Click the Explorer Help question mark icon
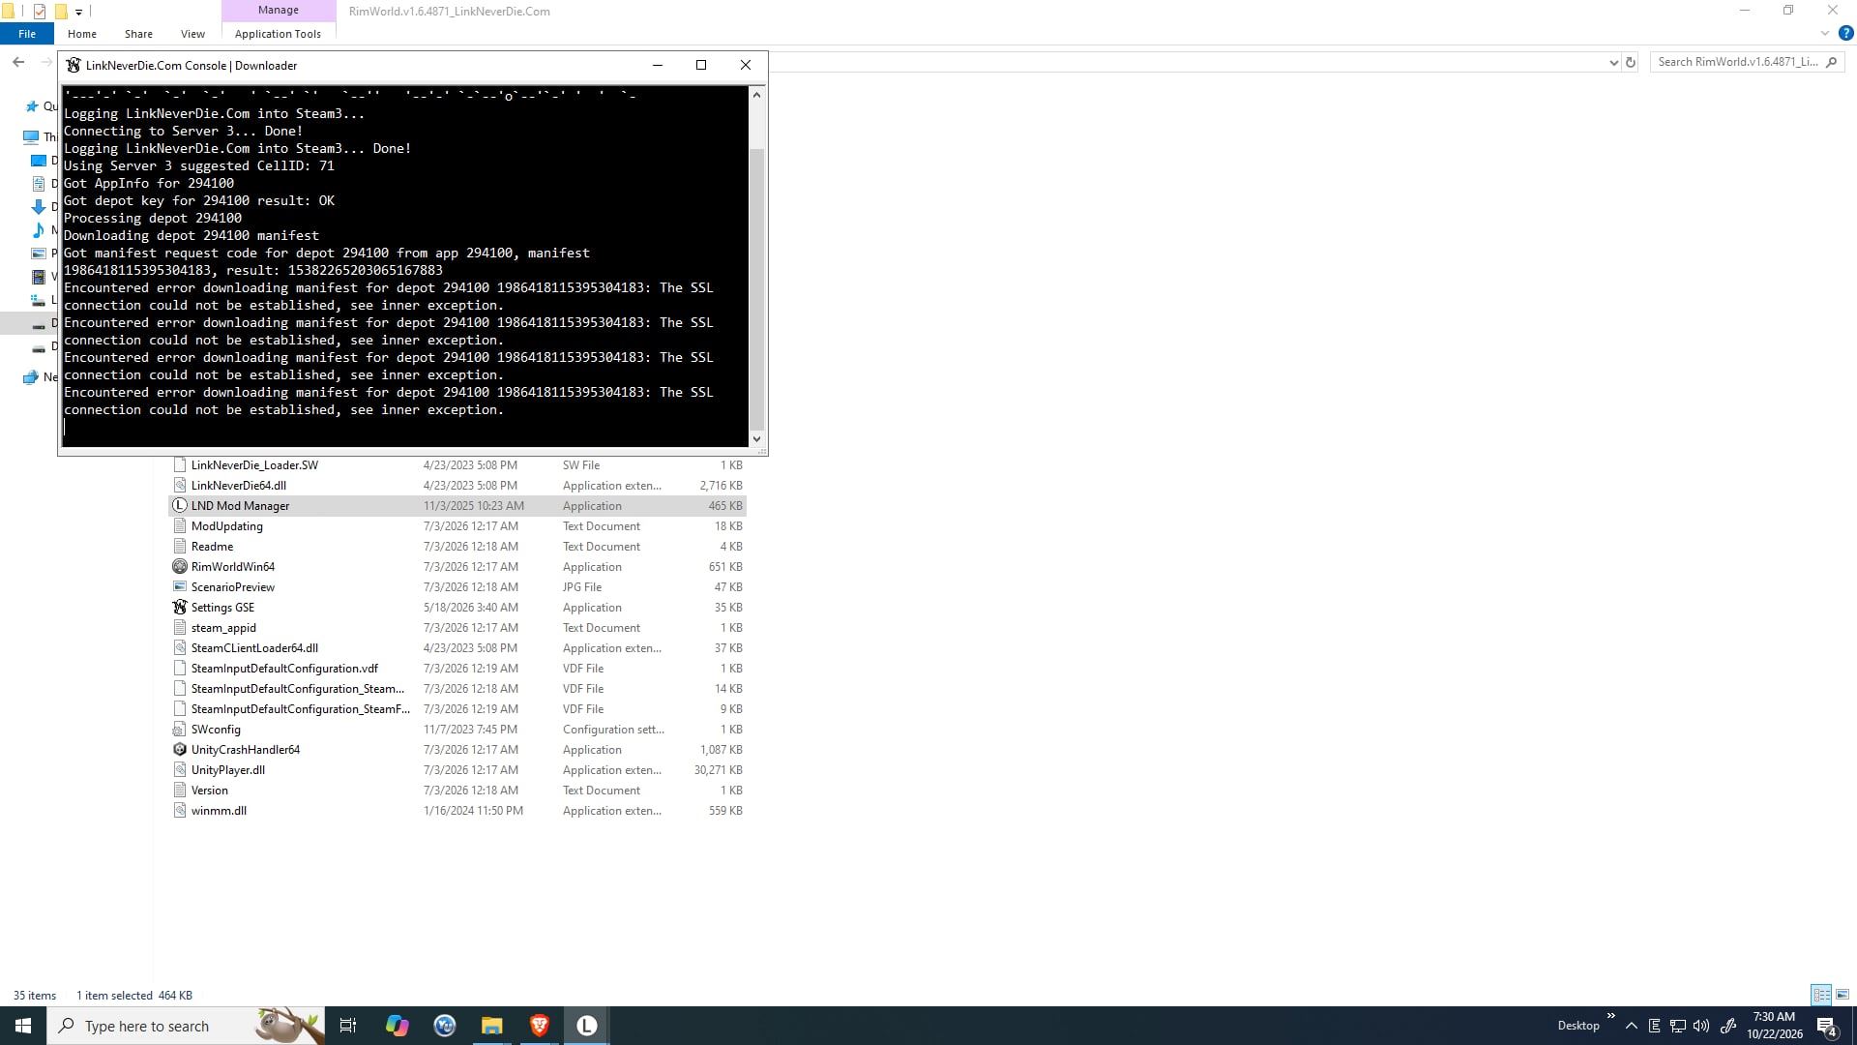 click(1845, 33)
